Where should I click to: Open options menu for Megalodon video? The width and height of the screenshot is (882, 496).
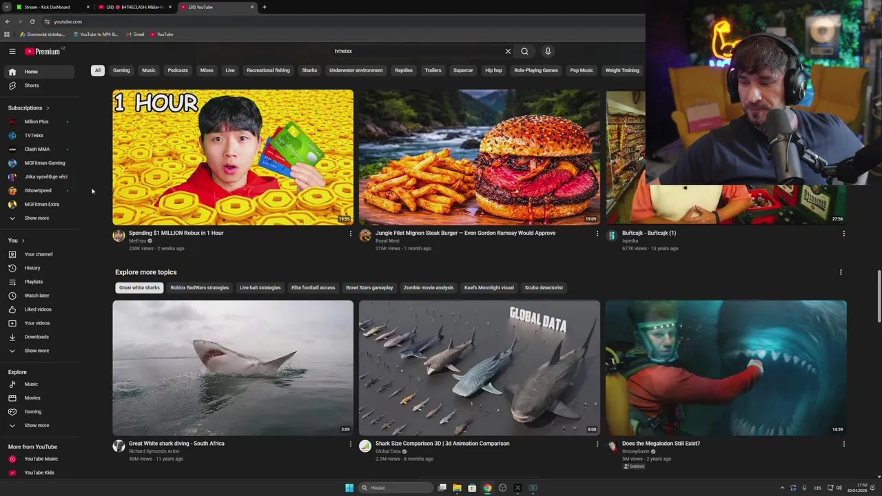(x=843, y=444)
